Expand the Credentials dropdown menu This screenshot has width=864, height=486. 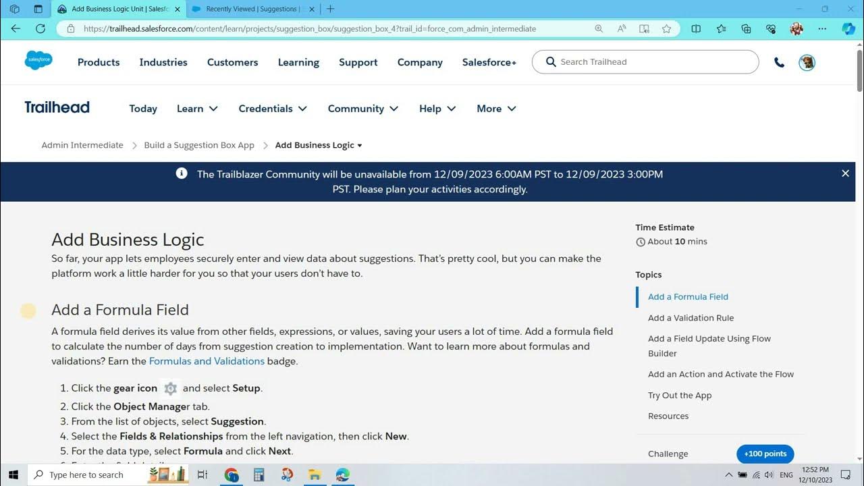coord(273,109)
